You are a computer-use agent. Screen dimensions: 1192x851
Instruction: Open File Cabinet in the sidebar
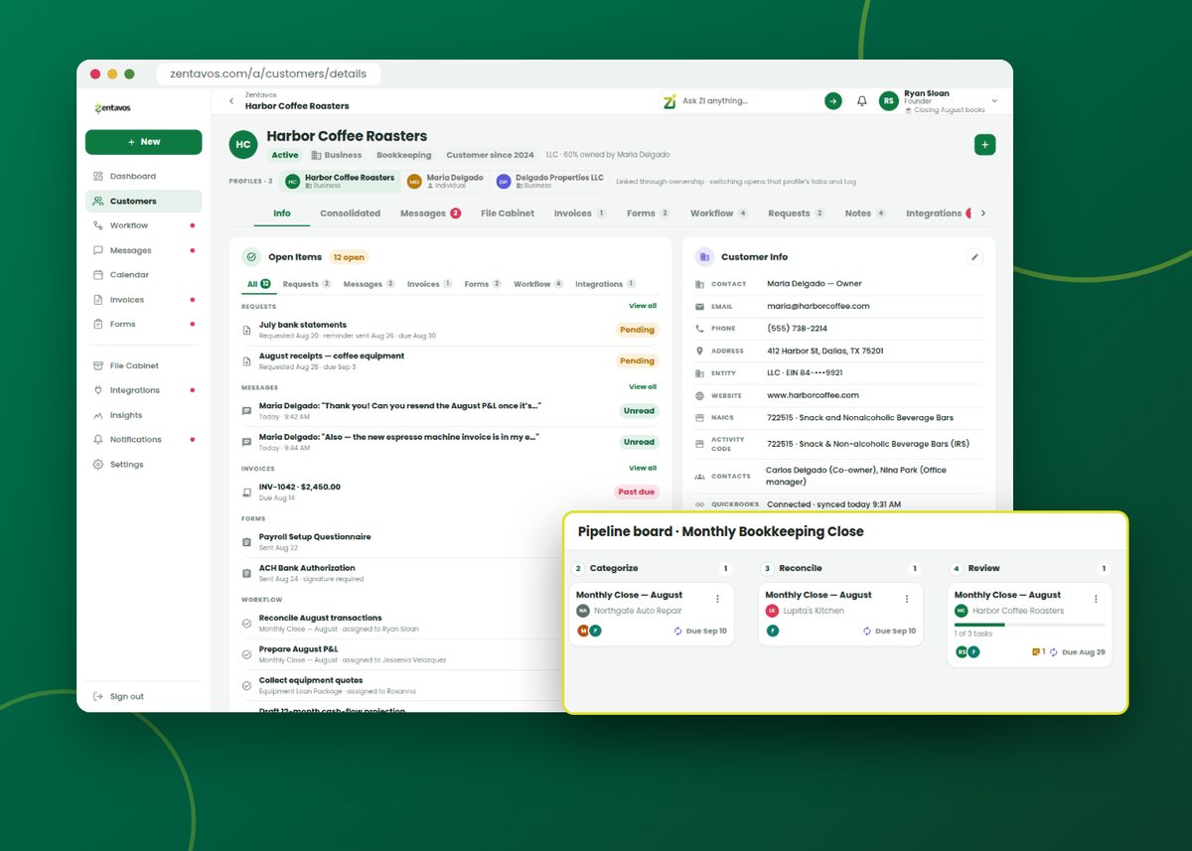point(143,366)
